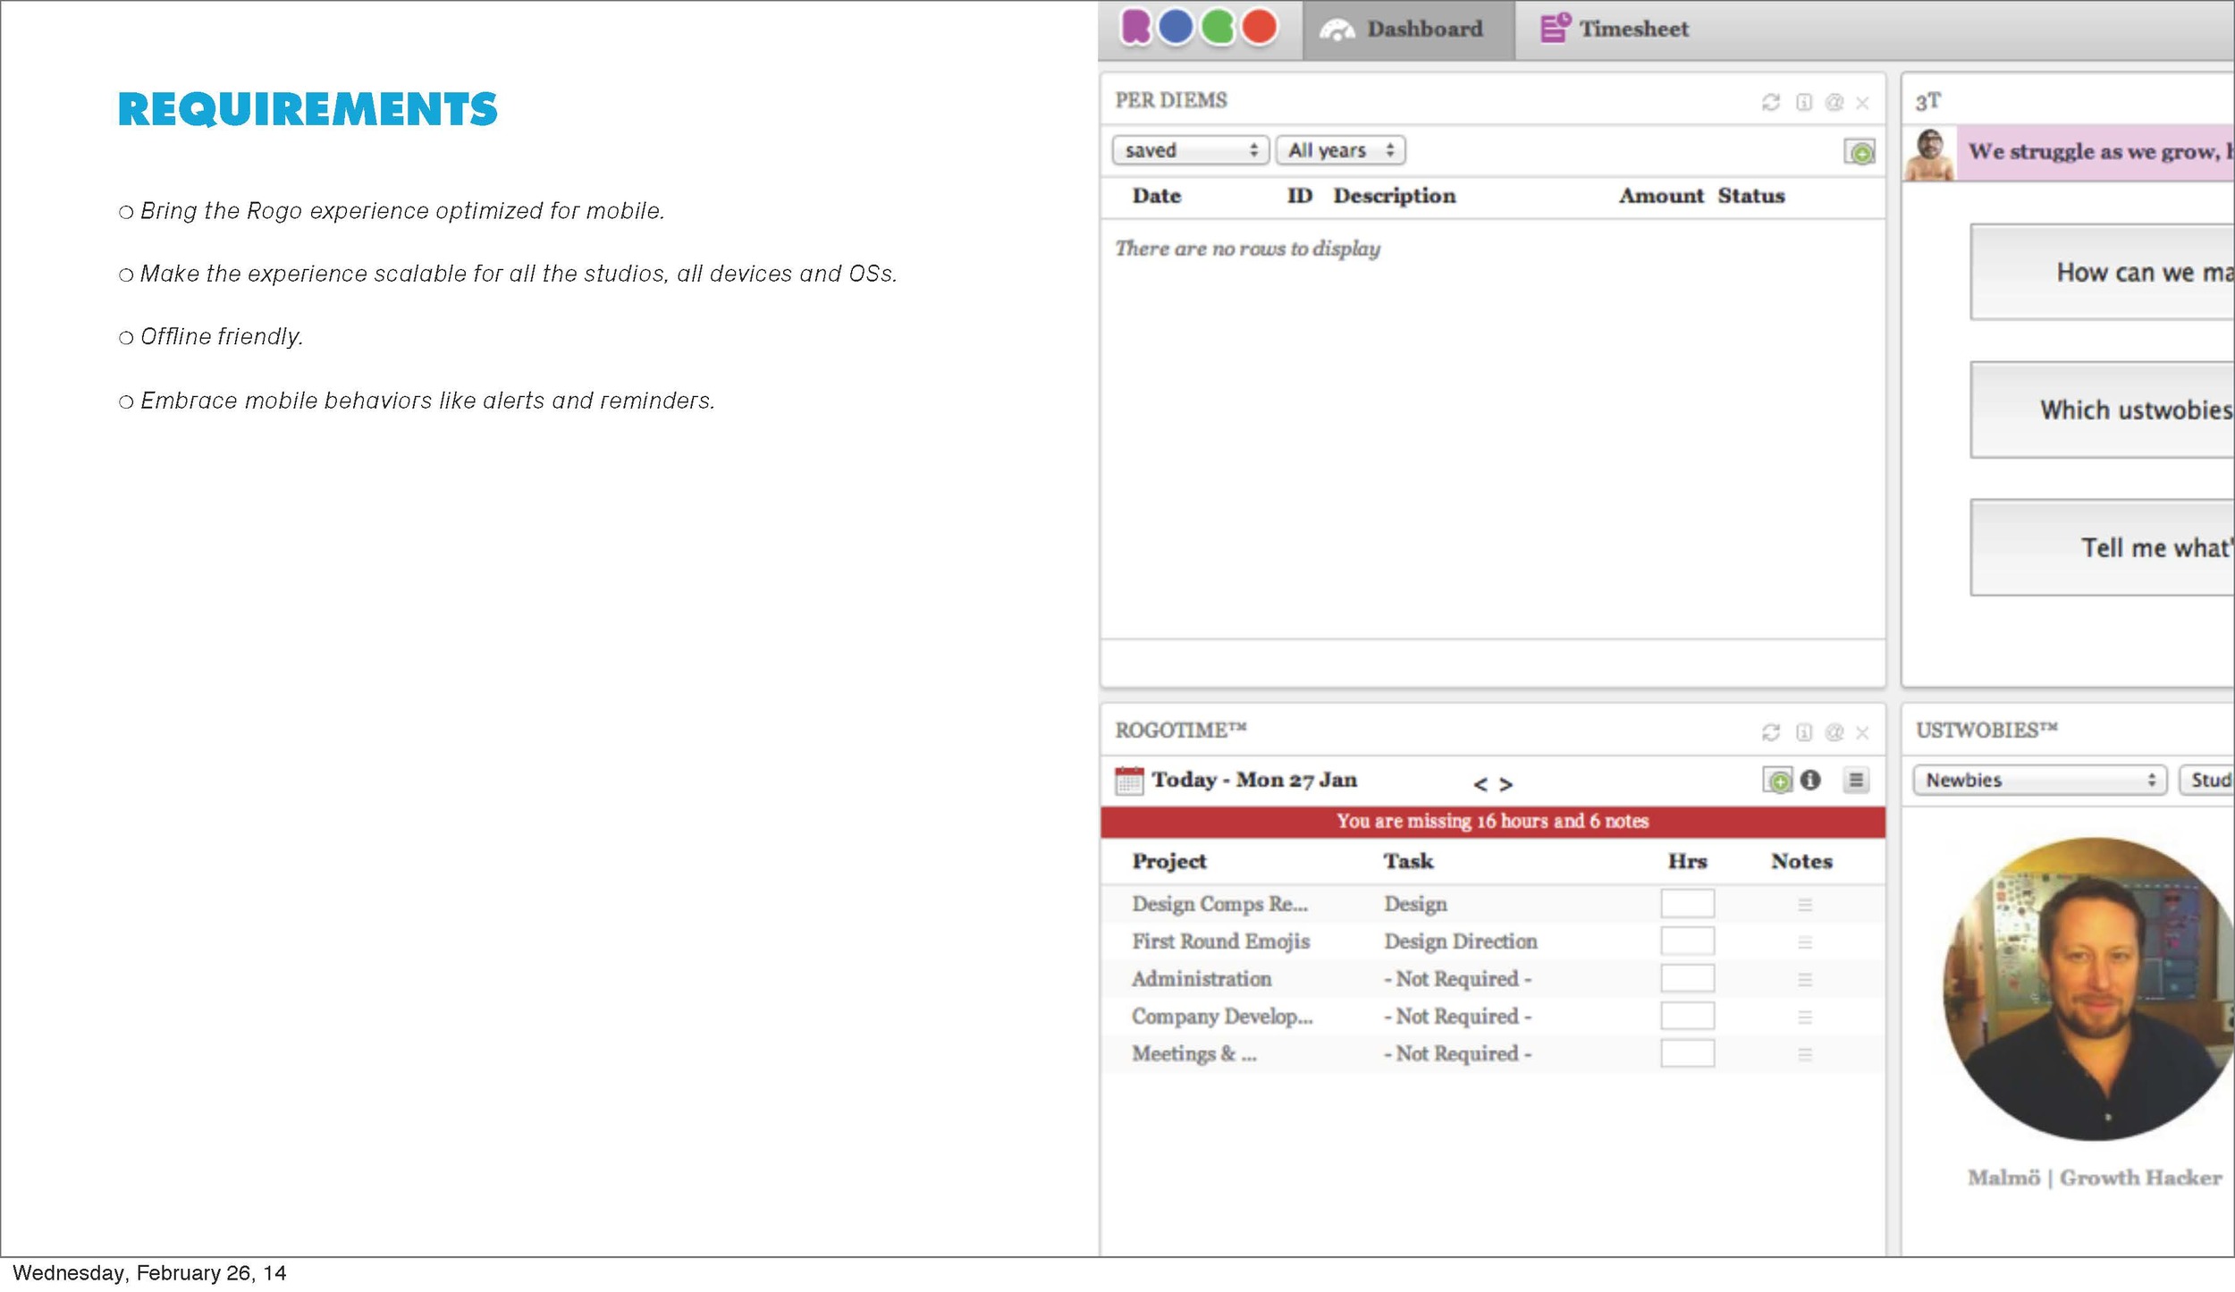2235x1292 pixels.
Task: Show info for Rogotime panel header
Action: [1804, 732]
